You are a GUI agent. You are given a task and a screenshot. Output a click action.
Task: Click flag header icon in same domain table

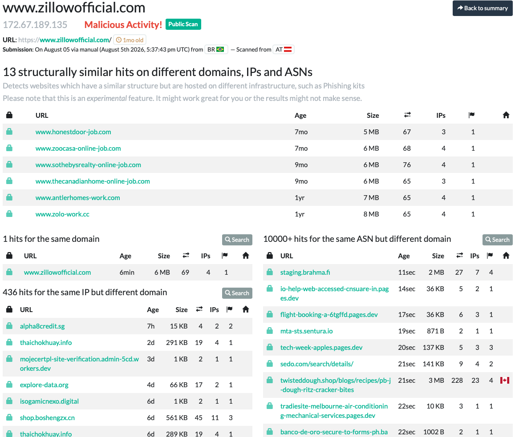225,256
